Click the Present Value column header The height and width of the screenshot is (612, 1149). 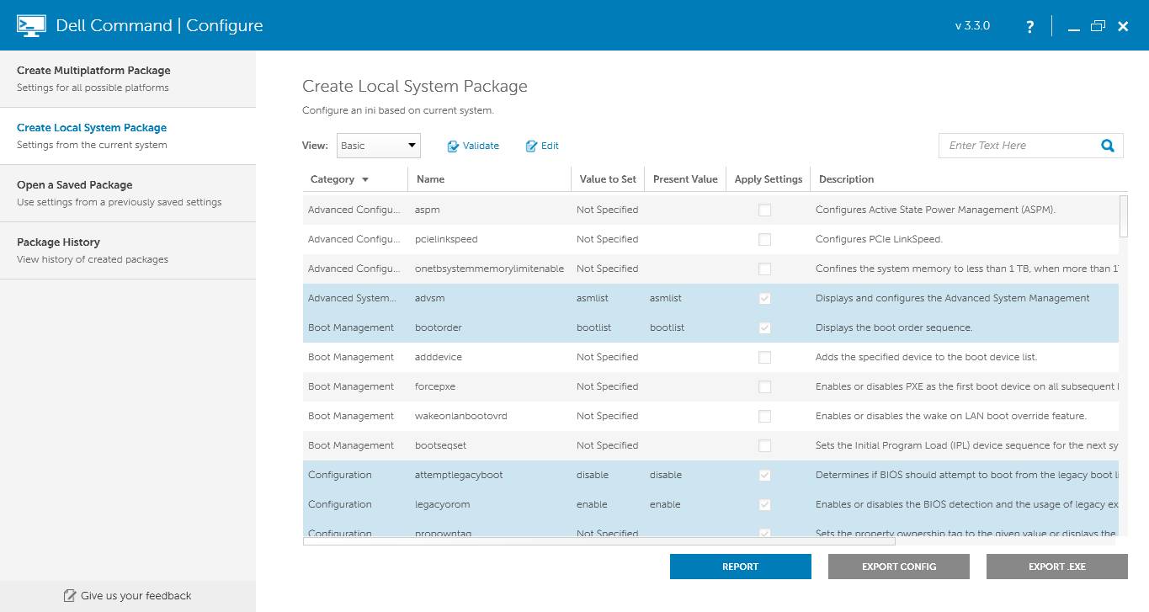685,179
